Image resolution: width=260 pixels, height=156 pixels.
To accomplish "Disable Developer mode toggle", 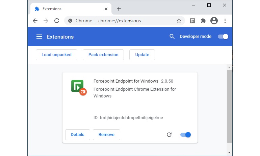I will point(223,37).
